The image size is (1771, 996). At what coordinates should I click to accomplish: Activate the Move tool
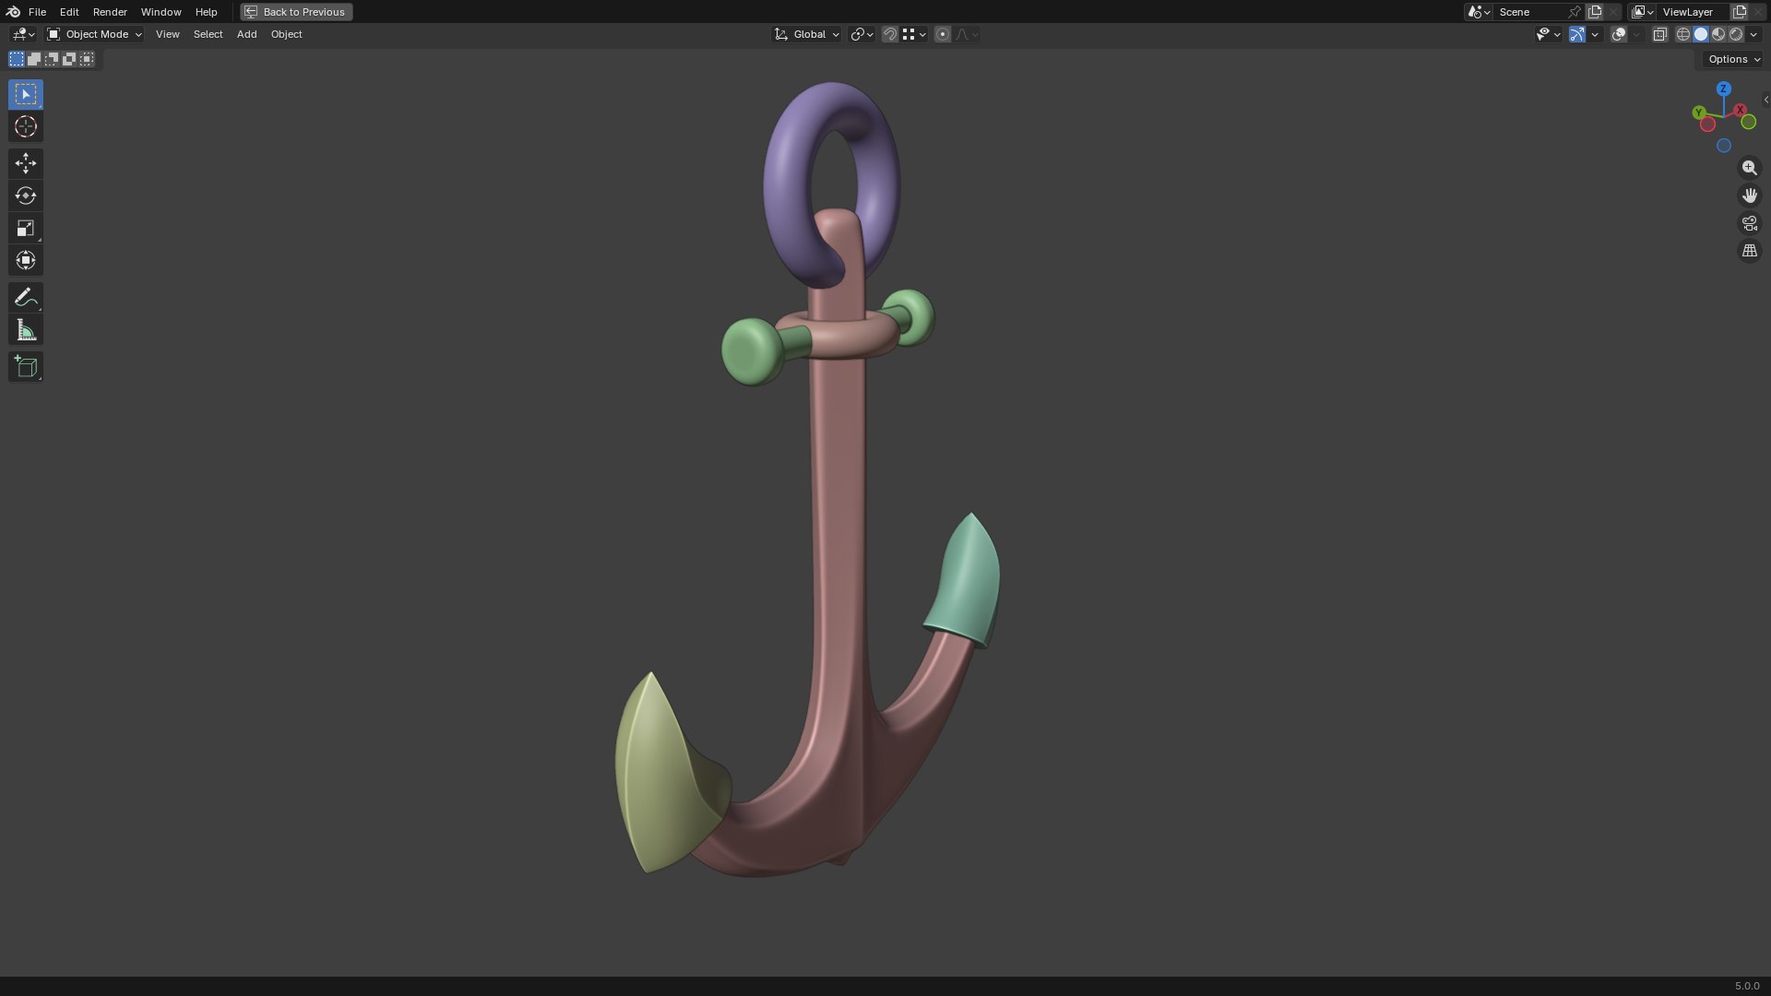coord(26,163)
